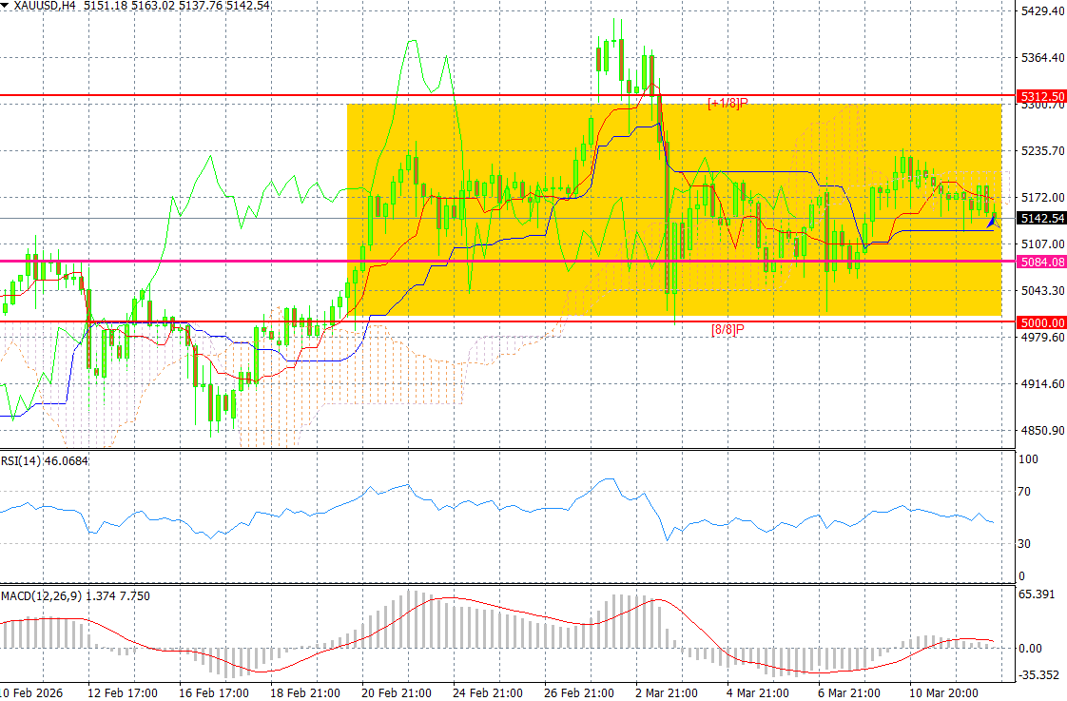Click the 4850.90 price axis value
1067x701 pixels.
(1043, 431)
